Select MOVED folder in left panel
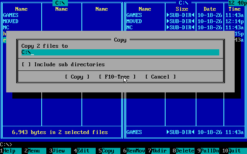 coord(11,21)
